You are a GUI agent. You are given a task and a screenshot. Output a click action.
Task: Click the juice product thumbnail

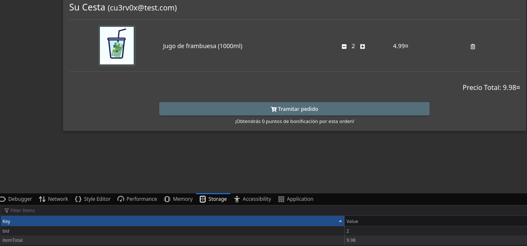coord(117,46)
